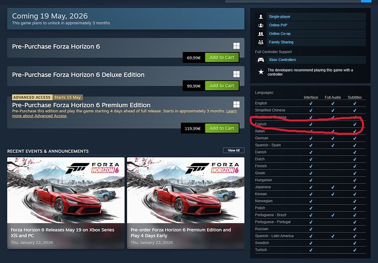Click Korean Full Audio checkmark

pyautogui.click(x=333, y=194)
